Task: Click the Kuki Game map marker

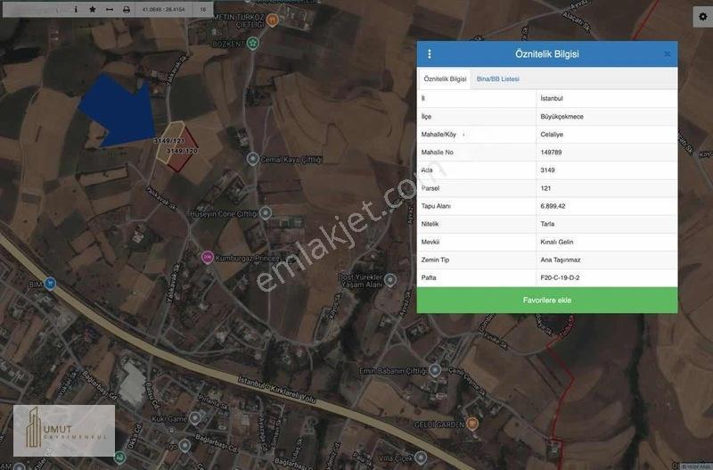Action: click(x=195, y=417)
